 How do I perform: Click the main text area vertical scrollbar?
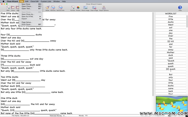[153, 54]
